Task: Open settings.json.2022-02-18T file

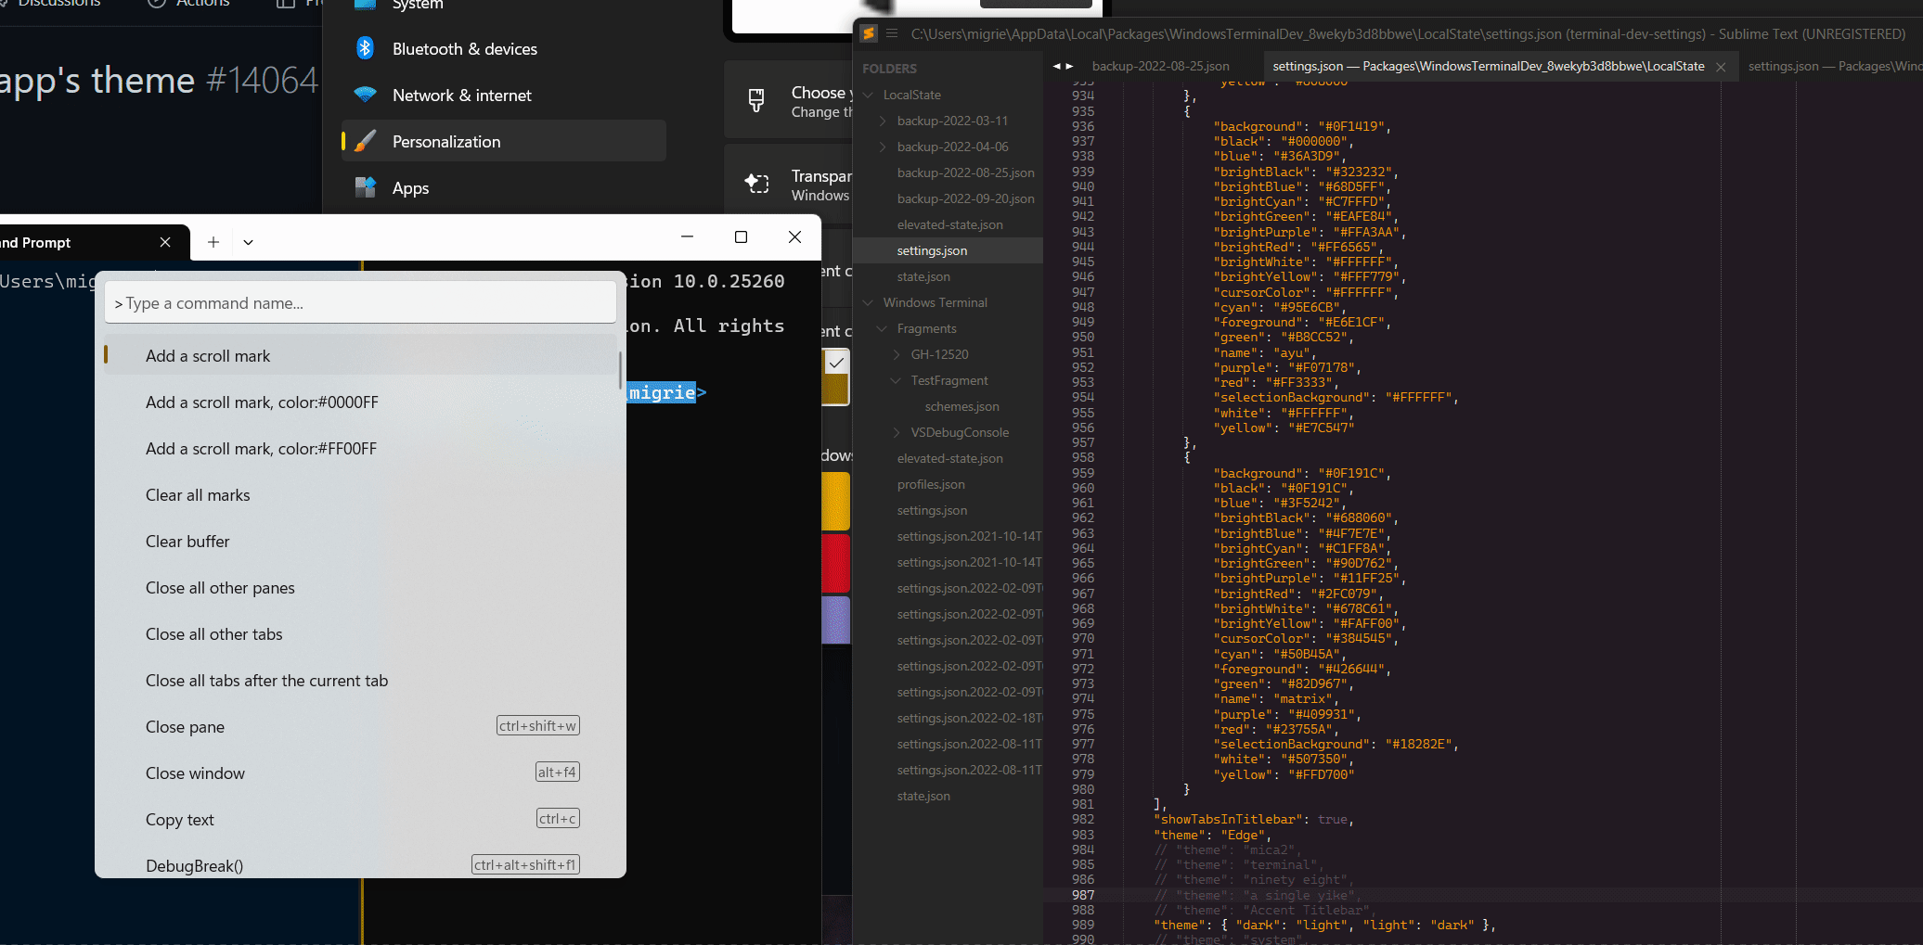Action: [969, 718]
